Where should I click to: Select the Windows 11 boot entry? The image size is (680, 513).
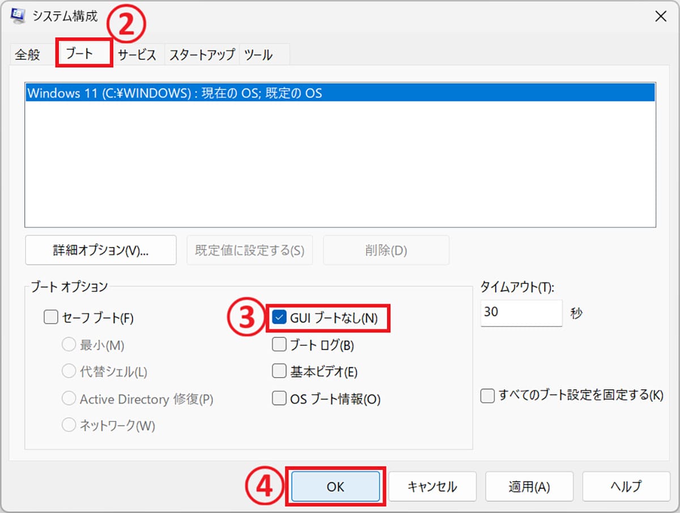(x=340, y=92)
